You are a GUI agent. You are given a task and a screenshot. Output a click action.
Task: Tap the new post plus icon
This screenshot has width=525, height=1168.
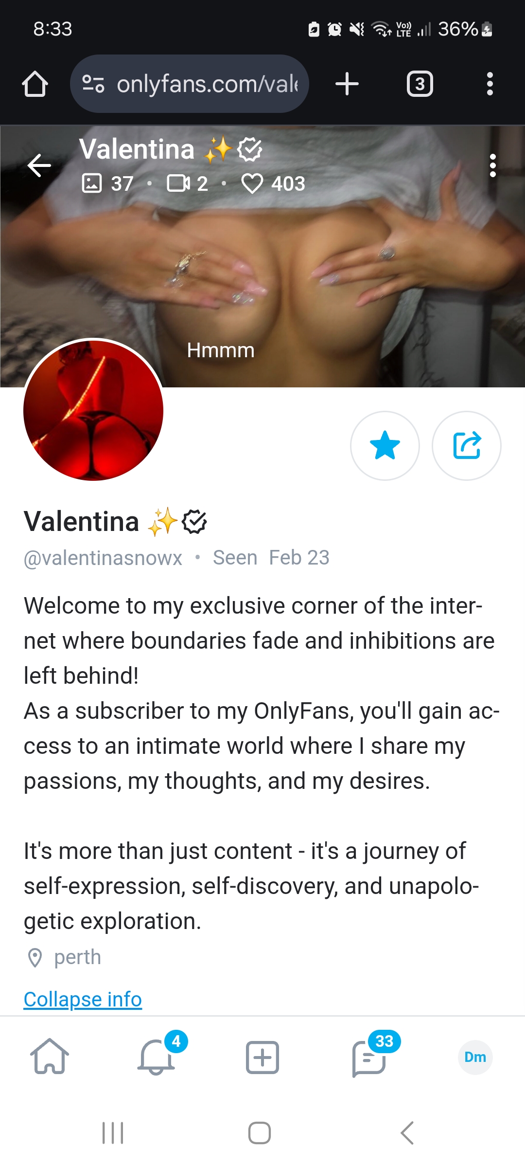(262, 1057)
